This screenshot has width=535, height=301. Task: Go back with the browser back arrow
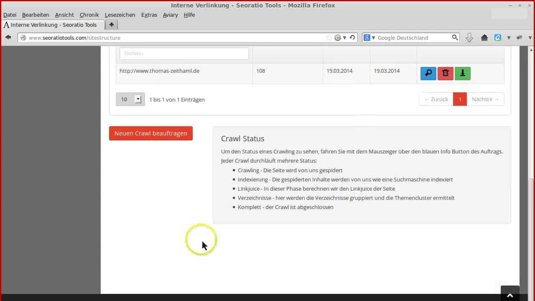coord(8,37)
